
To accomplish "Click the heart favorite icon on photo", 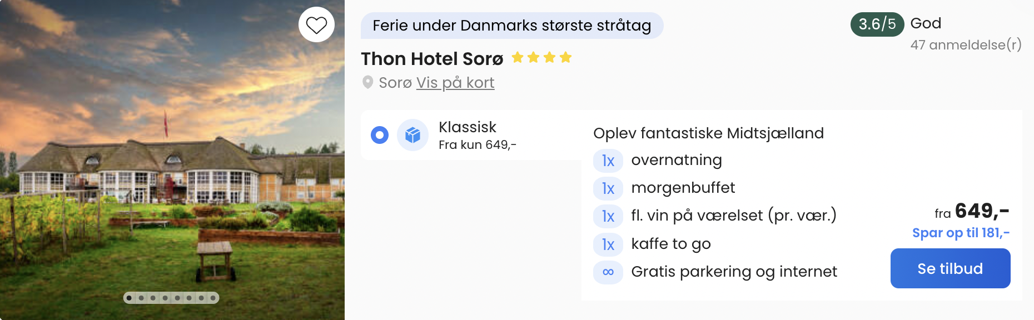I will 316,25.
